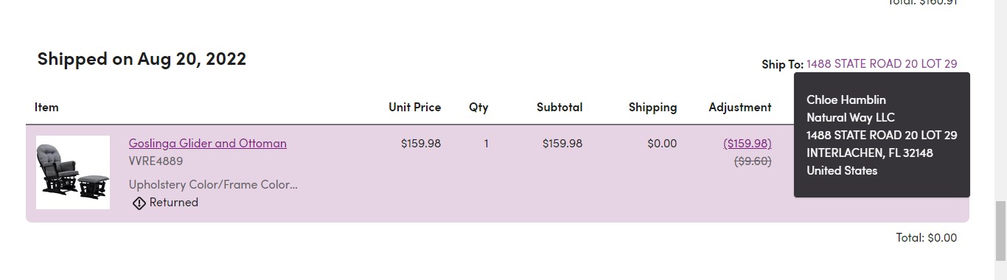Open the Goslinga Glider and Ottoman product link
This screenshot has height=280, width=1007.
point(207,143)
